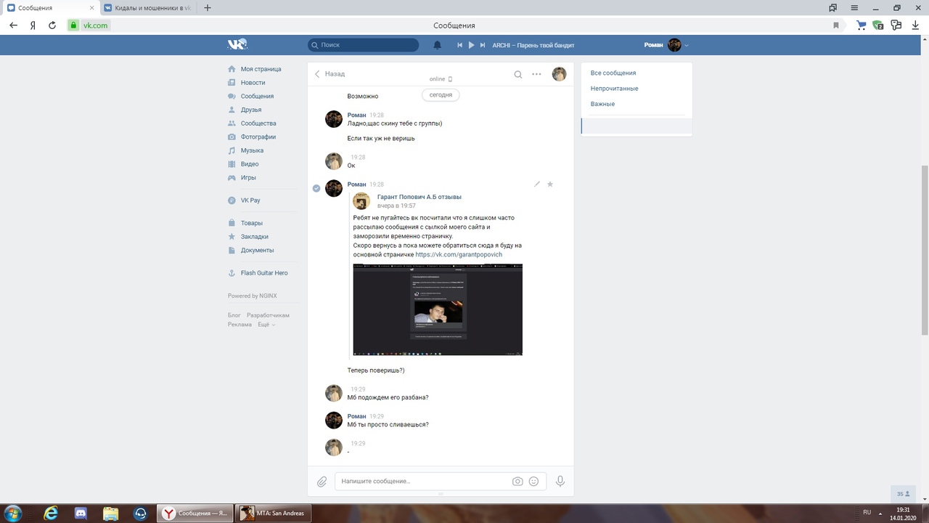
Task: Open the emoji picker smiley icon
Action: click(533, 481)
